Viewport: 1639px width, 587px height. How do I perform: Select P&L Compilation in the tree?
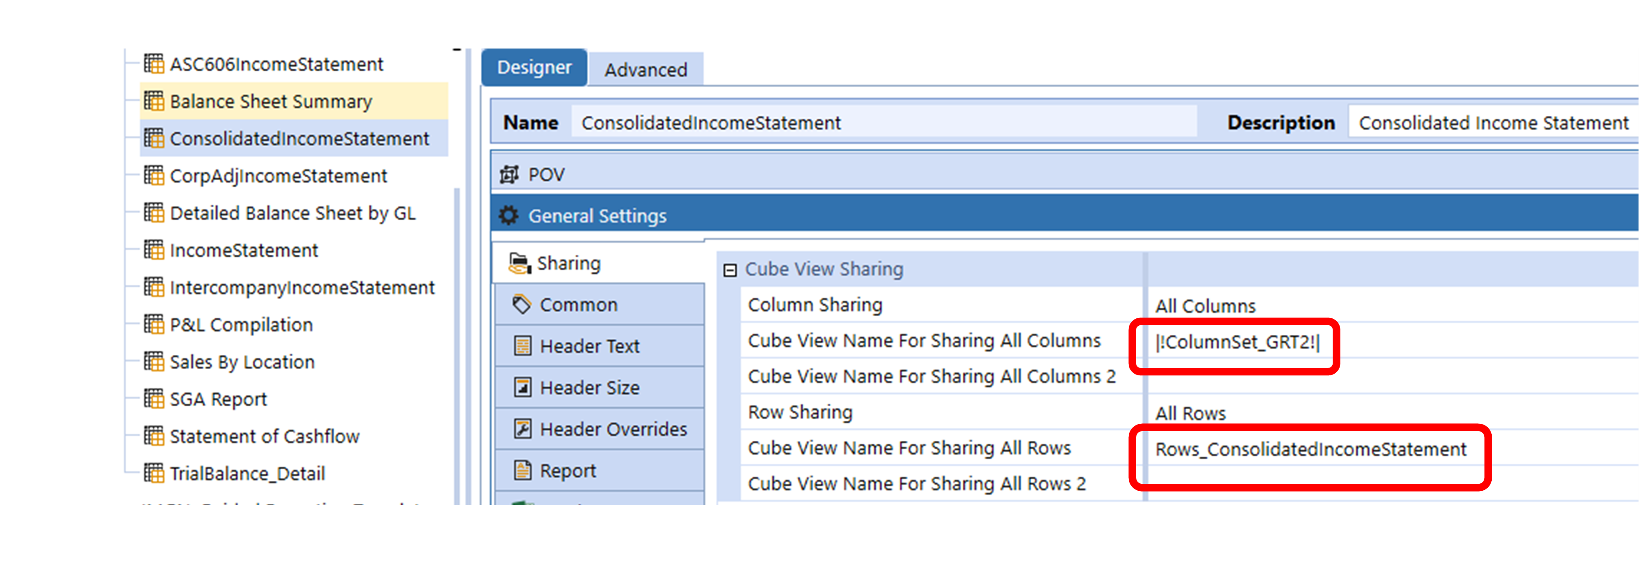(x=241, y=324)
